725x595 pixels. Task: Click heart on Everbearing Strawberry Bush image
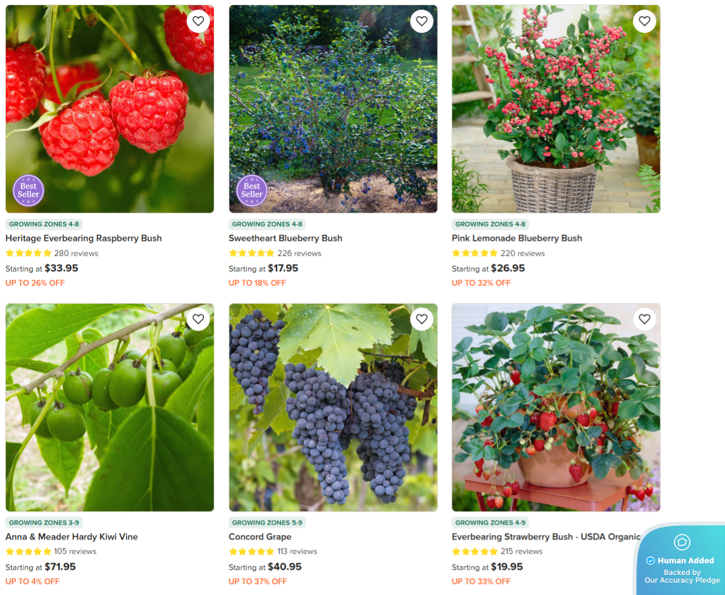(644, 319)
